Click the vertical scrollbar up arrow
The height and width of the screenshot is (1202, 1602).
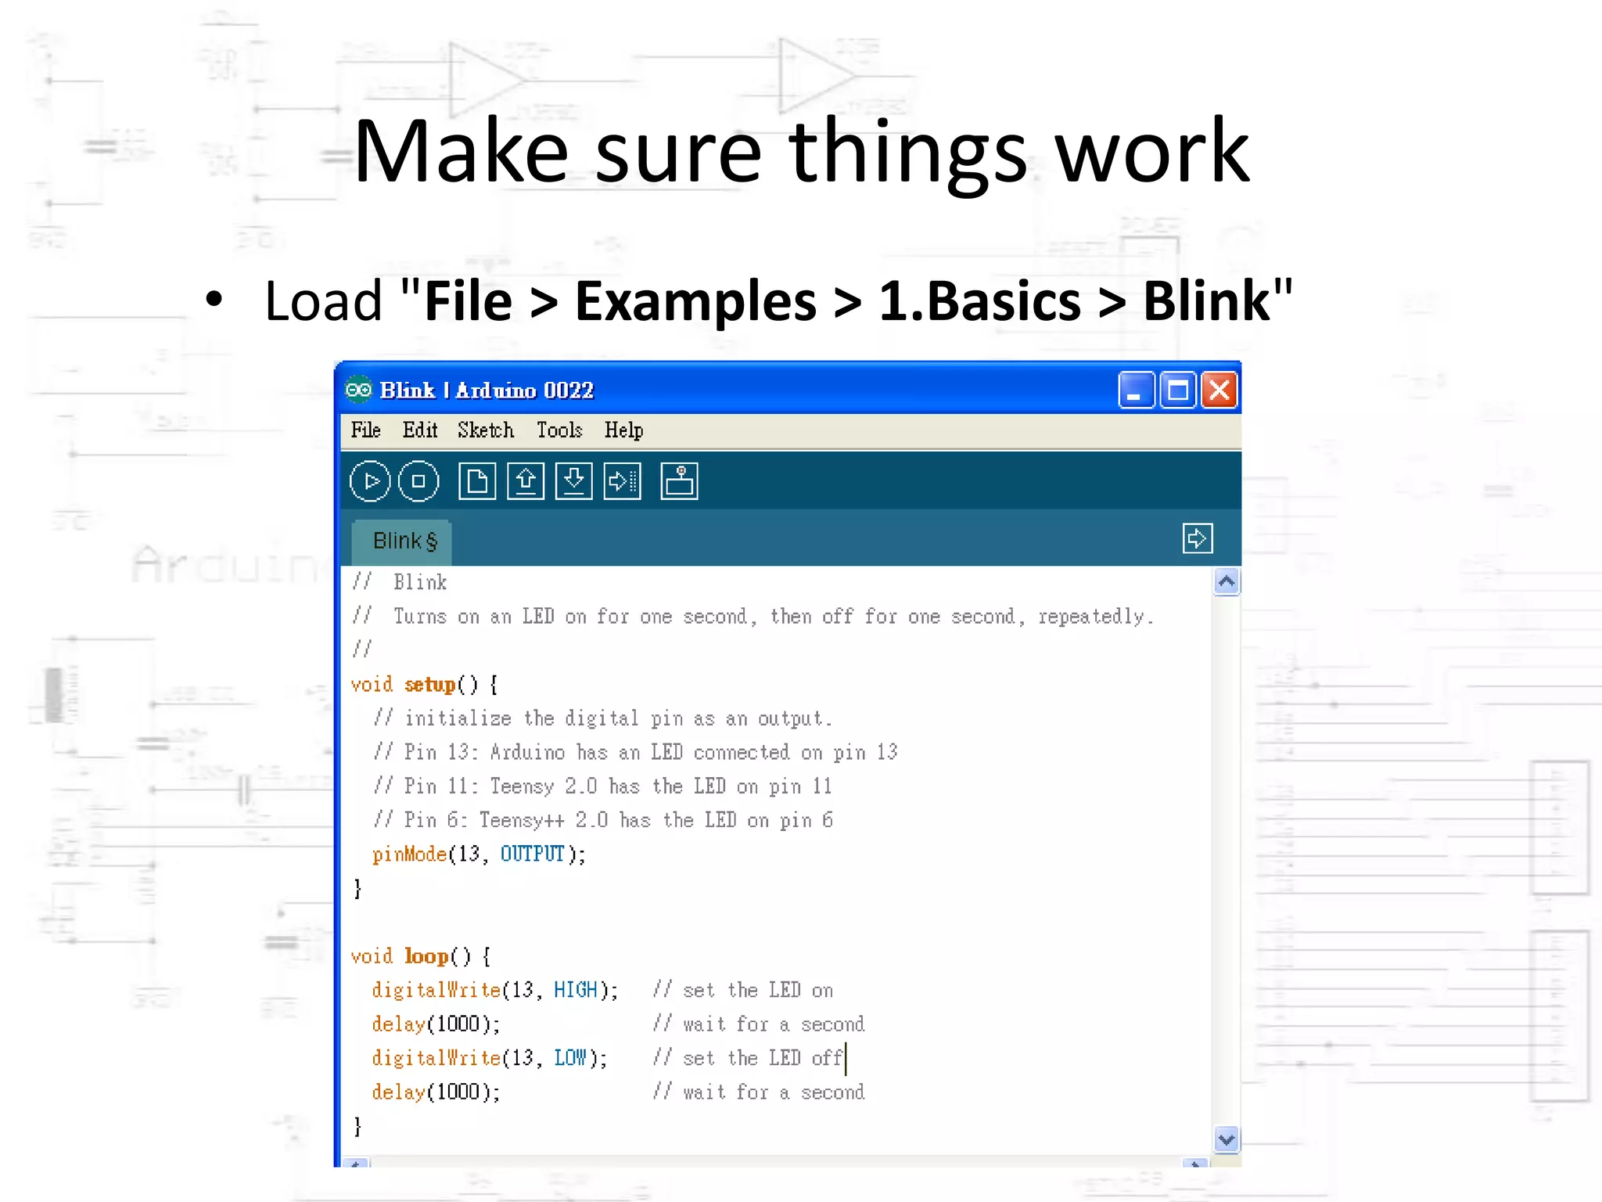tap(1227, 581)
